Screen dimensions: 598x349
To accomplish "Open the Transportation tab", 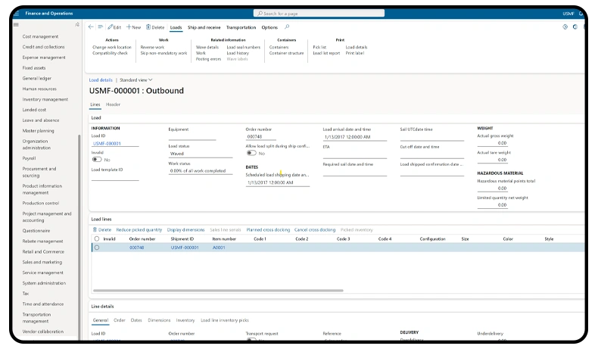I will (x=241, y=27).
